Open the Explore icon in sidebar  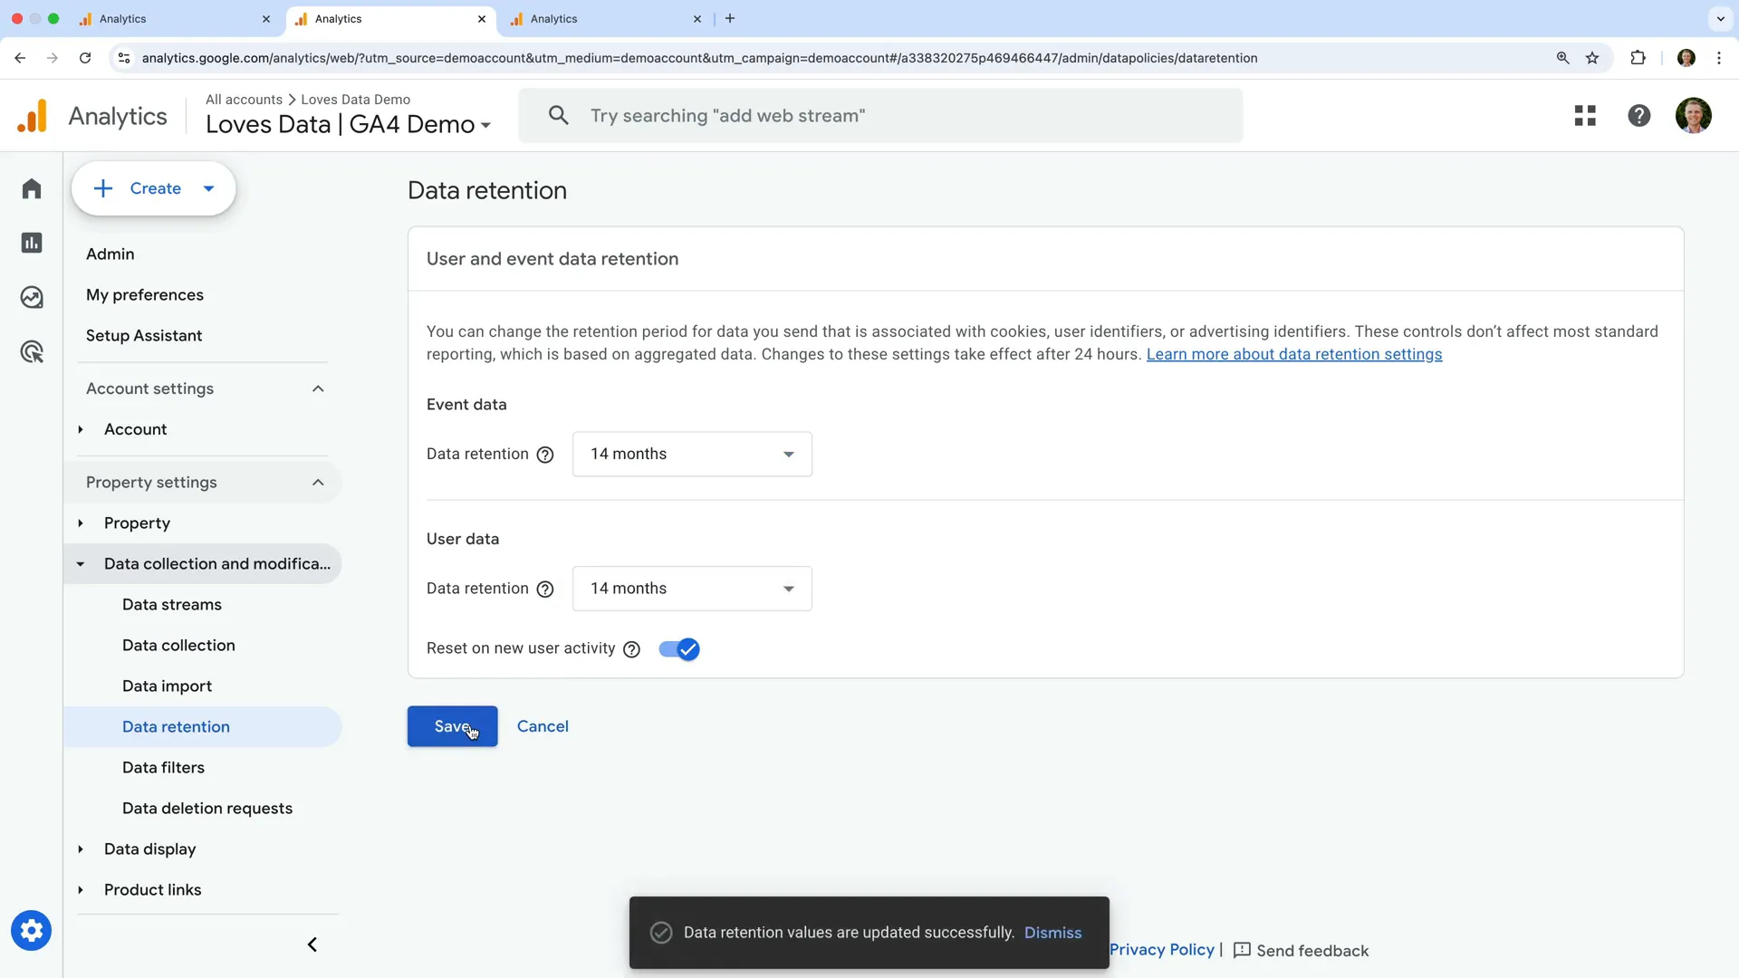[32, 297]
